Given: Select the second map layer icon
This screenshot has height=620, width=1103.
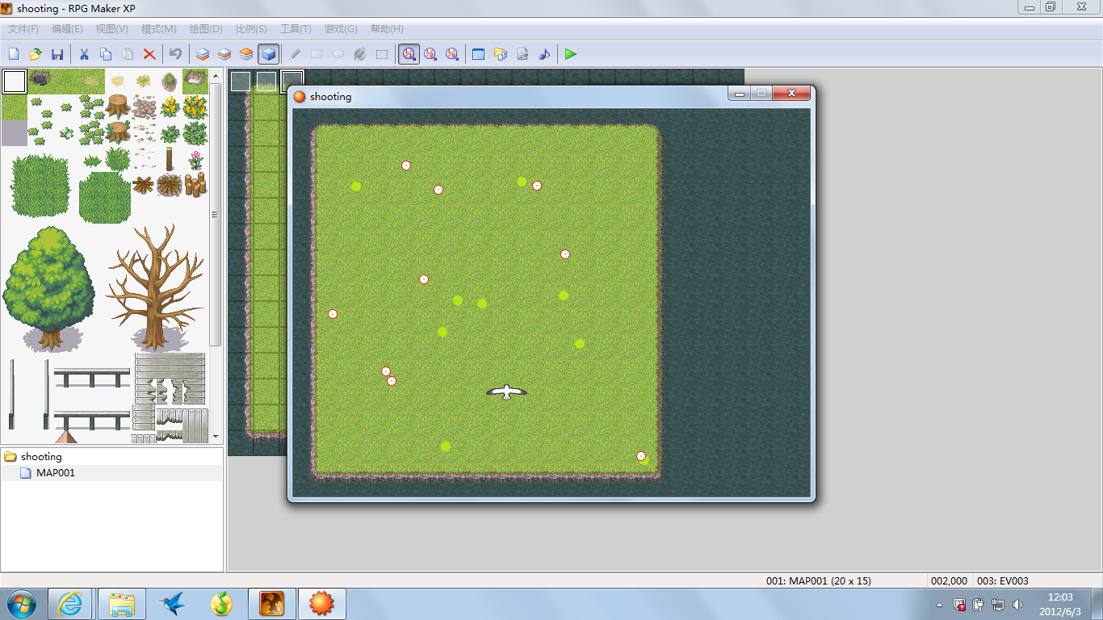Looking at the screenshot, I should (224, 54).
